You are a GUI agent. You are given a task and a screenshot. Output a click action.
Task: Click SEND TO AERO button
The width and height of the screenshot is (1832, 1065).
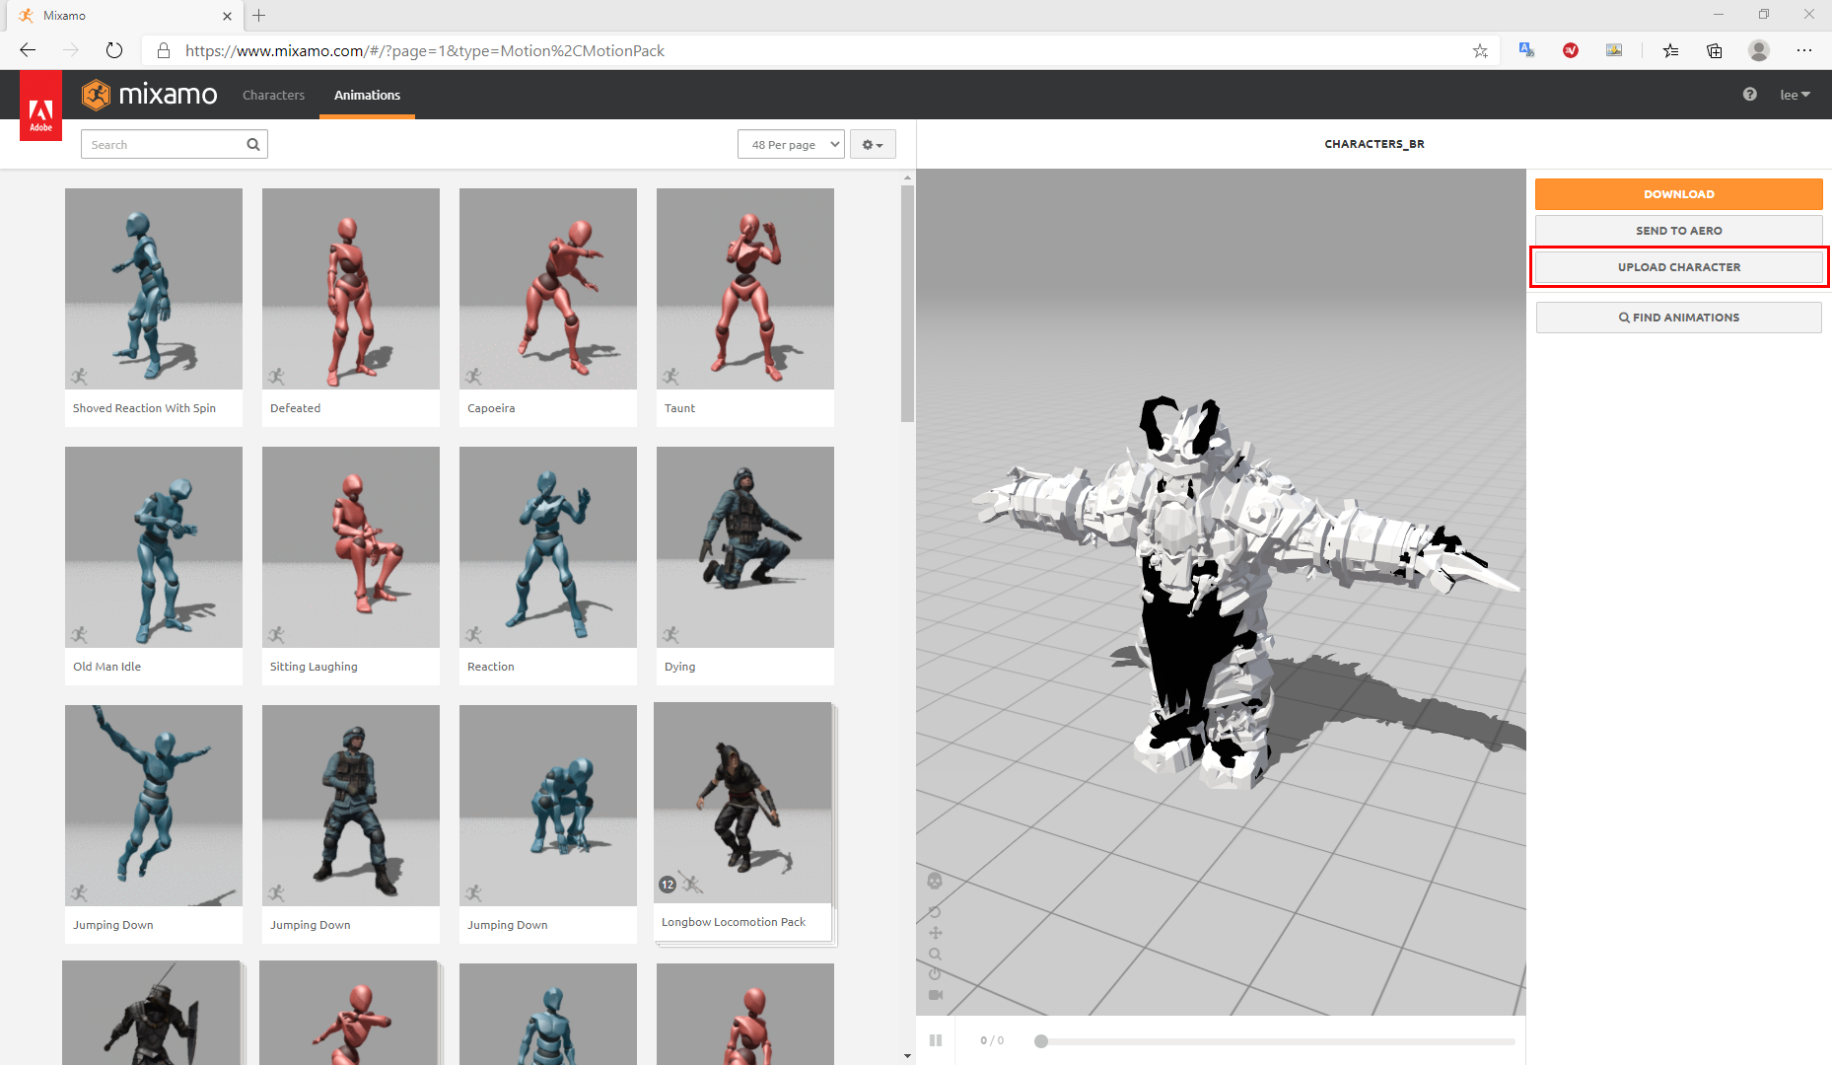point(1678,231)
